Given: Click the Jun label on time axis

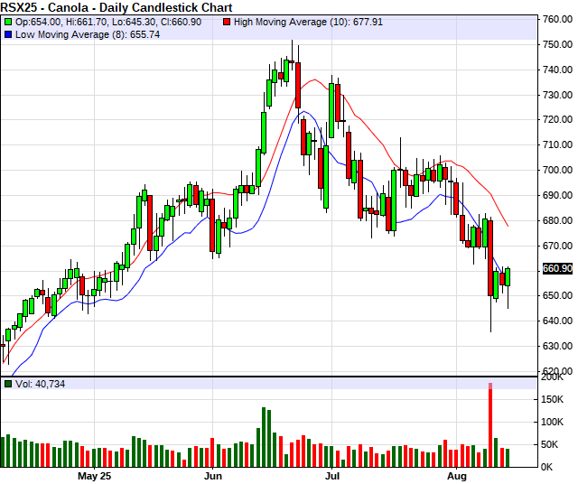Looking at the screenshot, I should point(213,475).
